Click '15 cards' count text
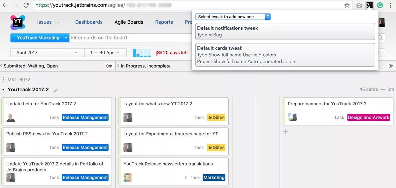 (369, 89)
